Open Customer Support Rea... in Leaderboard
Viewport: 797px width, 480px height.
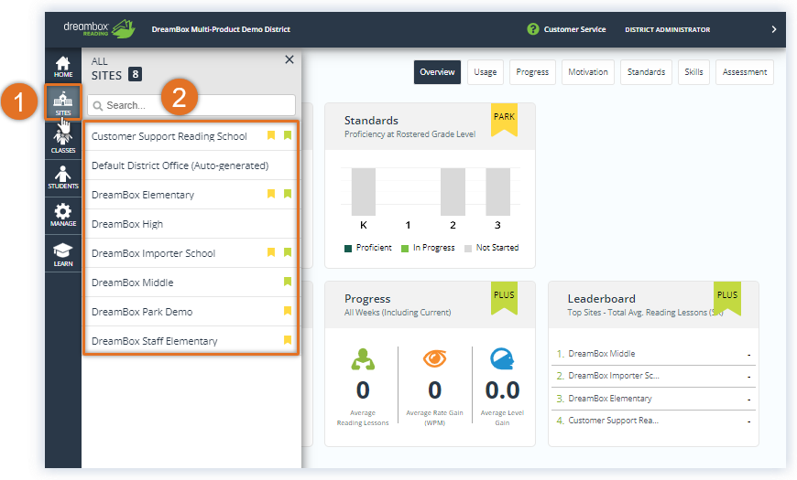614,421
